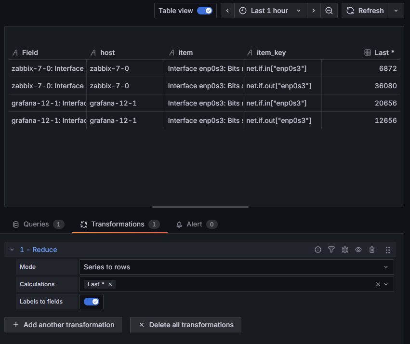This screenshot has height=344, width=410.
Task: Open the Mode dropdown showing Series to rows
Action: point(236,267)
